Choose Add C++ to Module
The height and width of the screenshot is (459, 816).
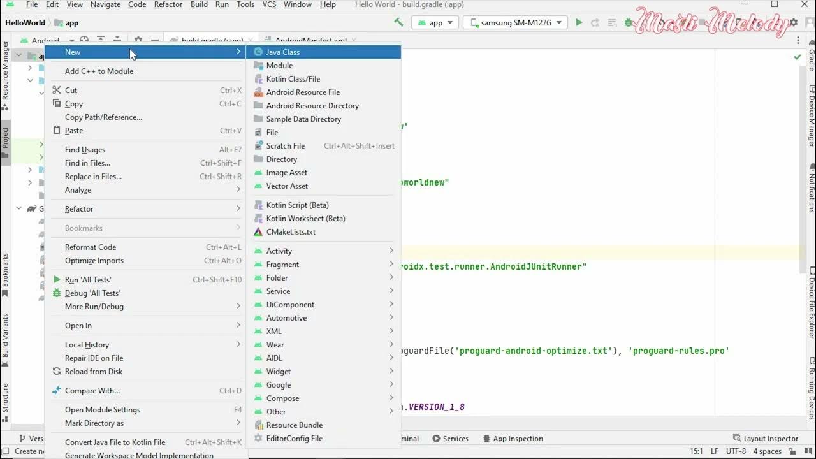145,71
